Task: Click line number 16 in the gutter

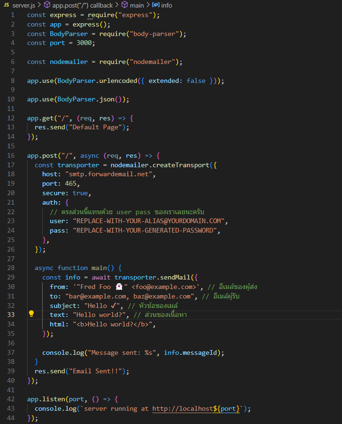Action: click(x=11, y=155)
